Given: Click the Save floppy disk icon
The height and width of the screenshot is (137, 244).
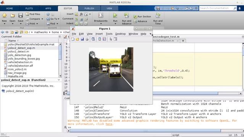Looking at the screenshot, I should click(x=20, y=15).
